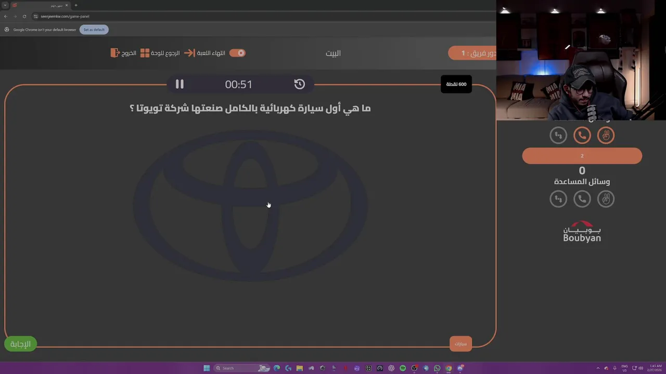Close the سين جيم browser tab
666x374 pixels.
[67, 5]
